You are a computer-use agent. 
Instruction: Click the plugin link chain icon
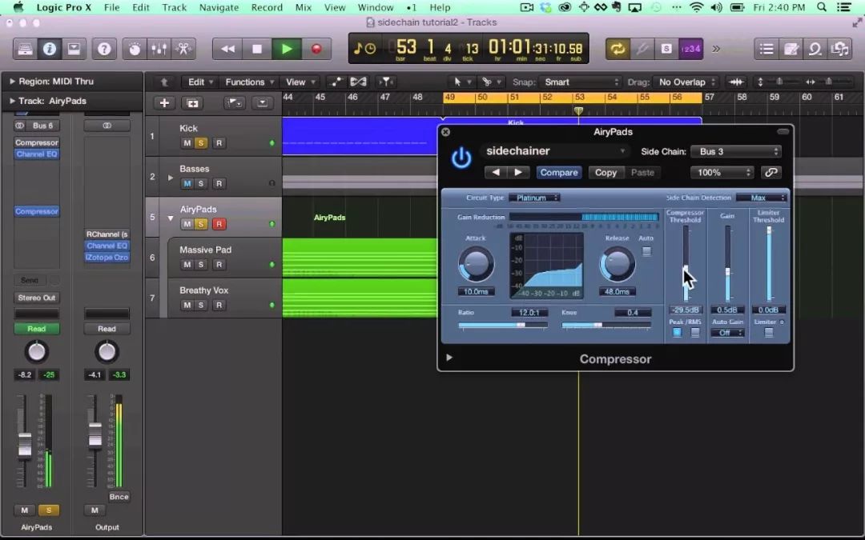770,173
